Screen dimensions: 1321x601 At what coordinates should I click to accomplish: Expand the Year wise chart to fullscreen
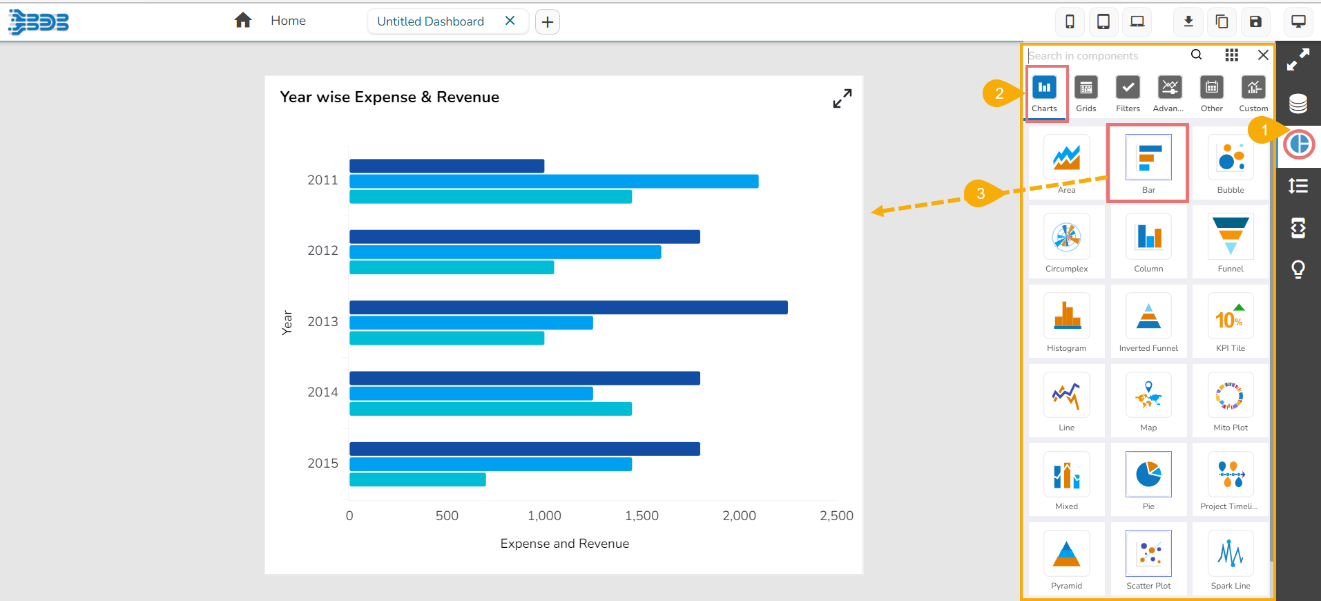[842, 98]
